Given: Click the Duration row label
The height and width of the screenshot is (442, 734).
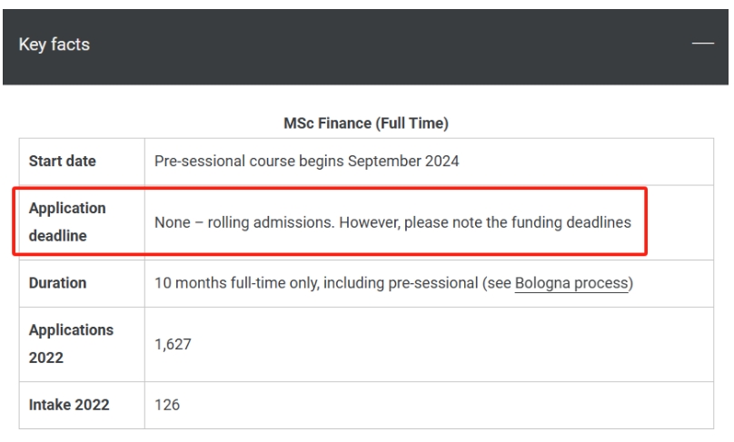Looking at the screenshot, I should tap(57, 283).
